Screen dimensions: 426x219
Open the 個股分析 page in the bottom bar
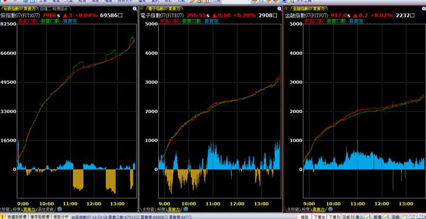click(61, 217)
